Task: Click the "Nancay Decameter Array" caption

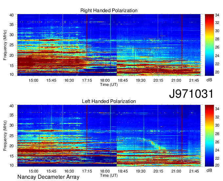Action: [48, 177]
